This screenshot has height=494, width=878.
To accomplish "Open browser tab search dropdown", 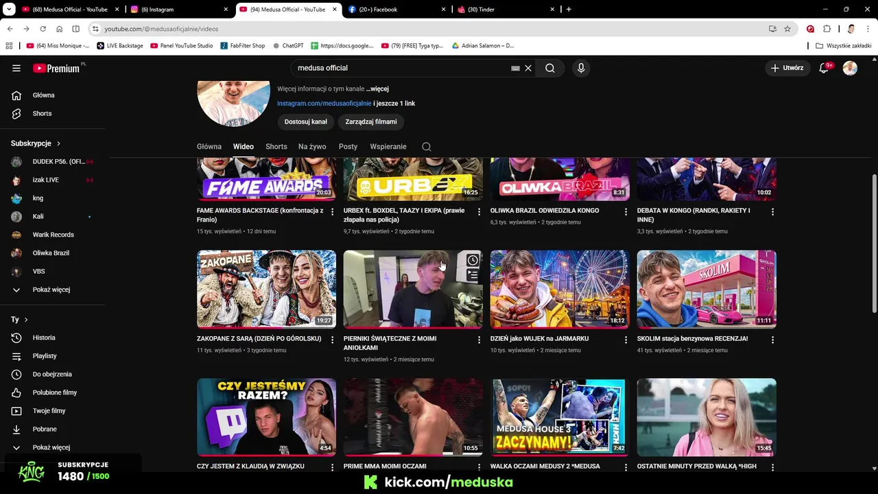I will coord(10,10).
